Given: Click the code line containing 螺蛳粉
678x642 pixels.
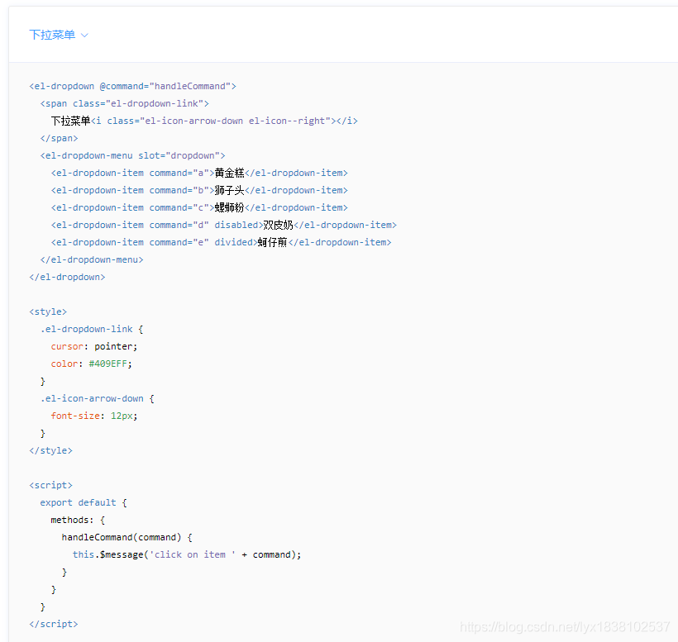Looking at the screenshot, I should 199,207.
